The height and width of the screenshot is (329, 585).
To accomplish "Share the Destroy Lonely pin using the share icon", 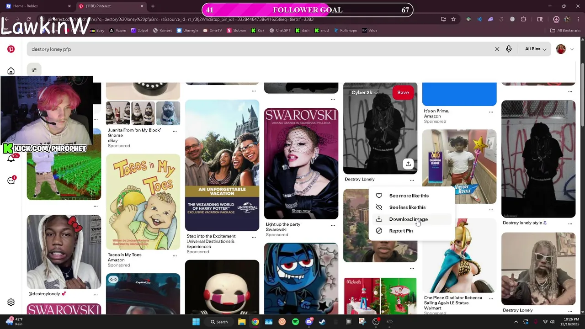I will coord(408,164).
